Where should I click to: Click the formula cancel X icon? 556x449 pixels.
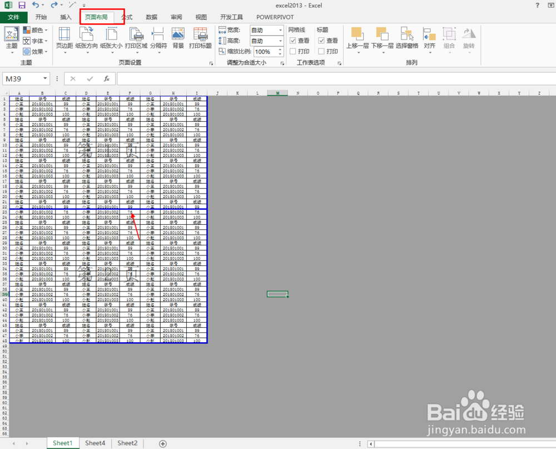73,78
